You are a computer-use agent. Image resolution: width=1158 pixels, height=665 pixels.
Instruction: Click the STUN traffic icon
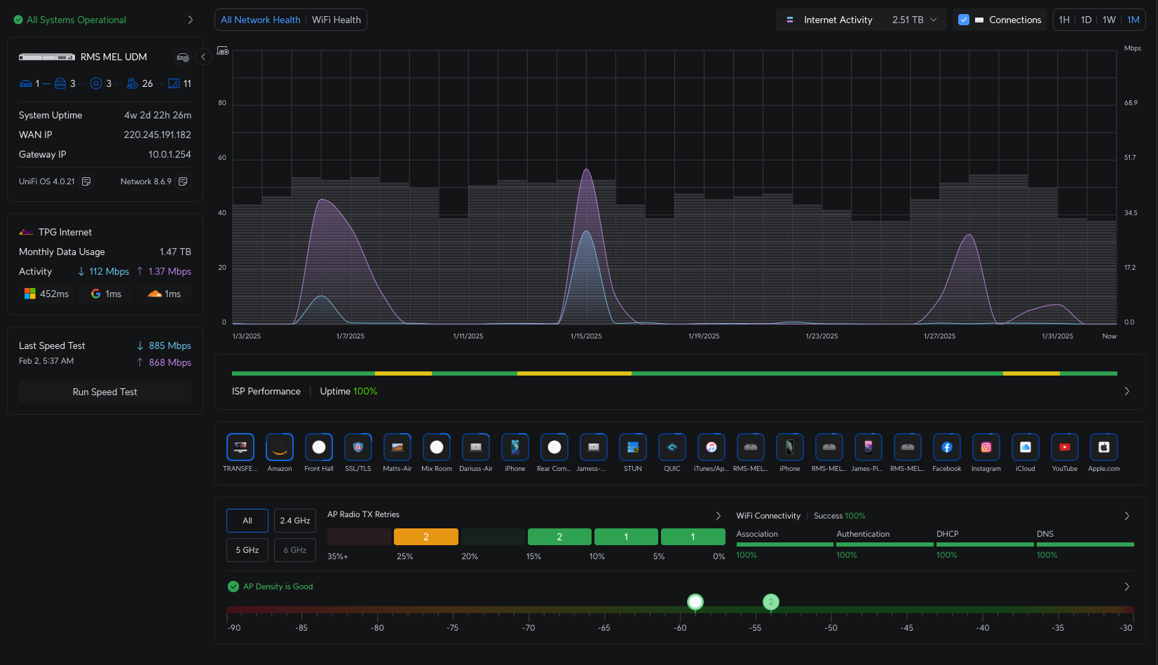(633, 447)
